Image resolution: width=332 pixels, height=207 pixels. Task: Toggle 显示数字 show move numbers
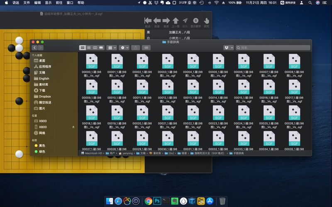point(196,21)
